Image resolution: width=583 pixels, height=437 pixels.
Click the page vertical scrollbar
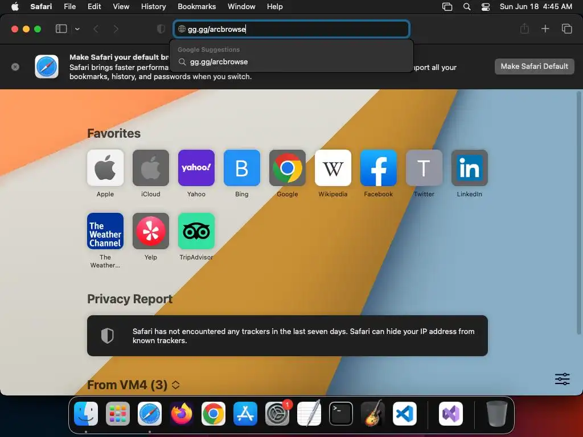click(578, 213)
